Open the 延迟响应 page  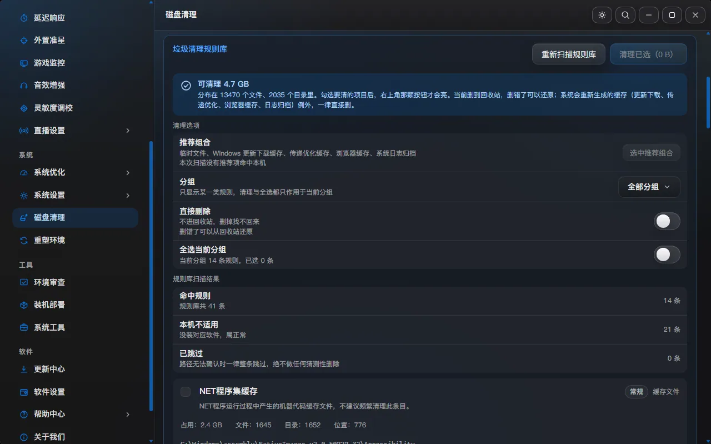point(76,18)
